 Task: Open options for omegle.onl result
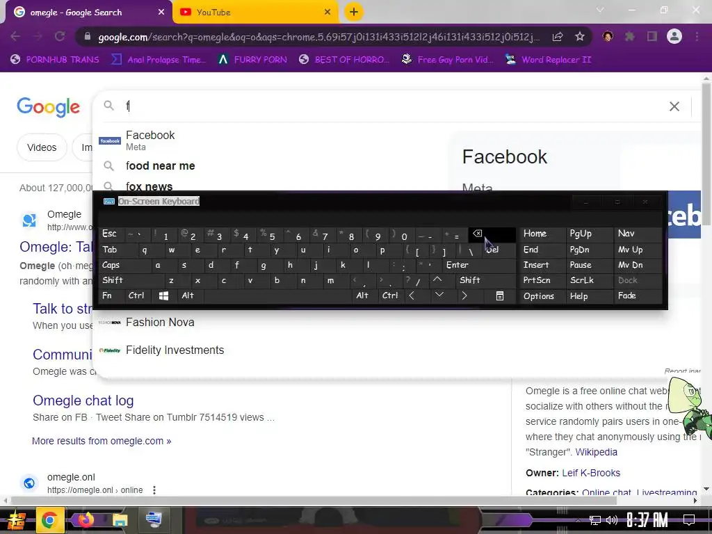[154, 490]
